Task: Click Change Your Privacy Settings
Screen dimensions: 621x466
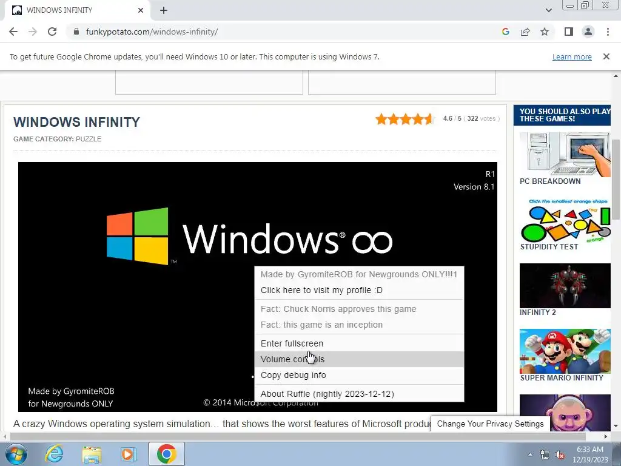Action: pyautogui.click(x=490, y=424)
